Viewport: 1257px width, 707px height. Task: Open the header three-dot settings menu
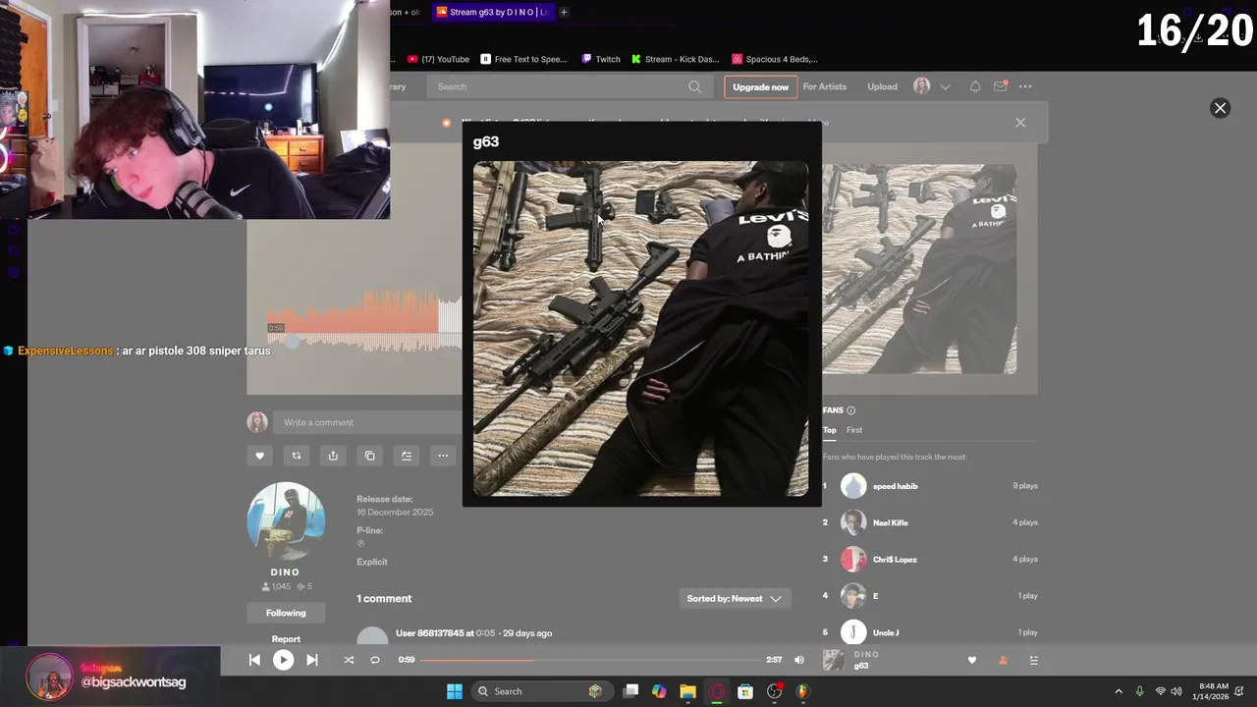1025,86
